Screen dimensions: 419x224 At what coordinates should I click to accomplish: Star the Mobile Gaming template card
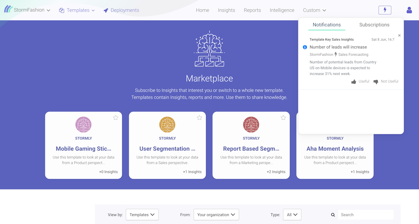click(116, 118)
